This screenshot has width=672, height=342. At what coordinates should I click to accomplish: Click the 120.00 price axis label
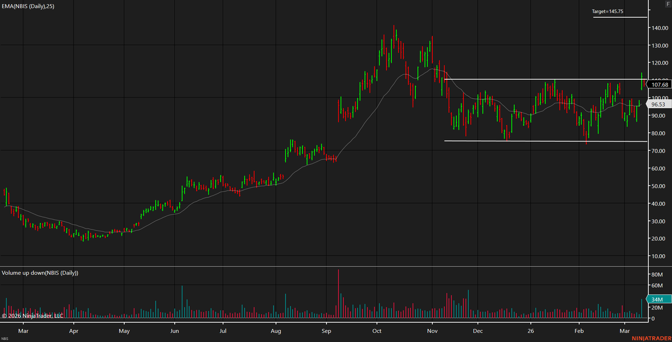coord(659,63)
